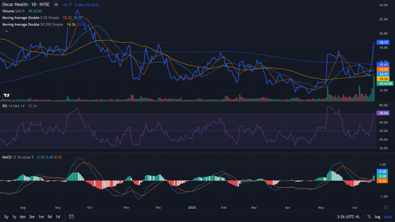This screenshot has height=222, width=395.
Task: Click the 49.623M value in Volume legend
Action: (35, 11)
